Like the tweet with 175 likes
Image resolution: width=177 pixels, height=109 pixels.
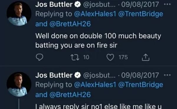pos(110,57)
